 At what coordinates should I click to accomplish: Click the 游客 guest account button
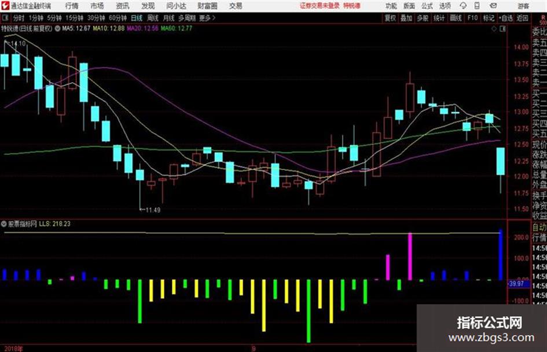click(x=523, y=6)
